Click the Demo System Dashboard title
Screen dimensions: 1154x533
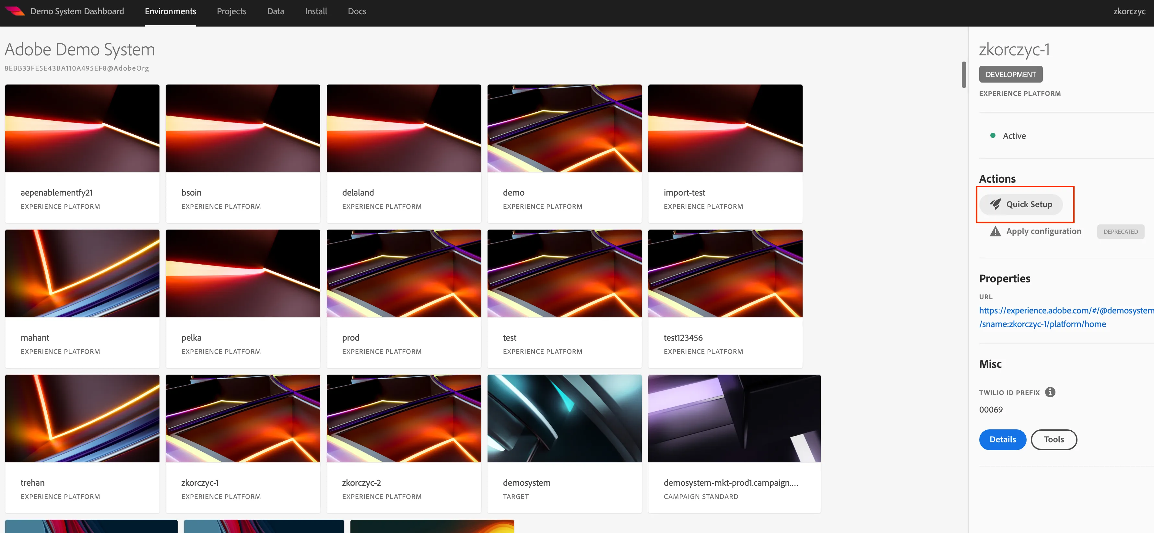click(x=77, y=11)
